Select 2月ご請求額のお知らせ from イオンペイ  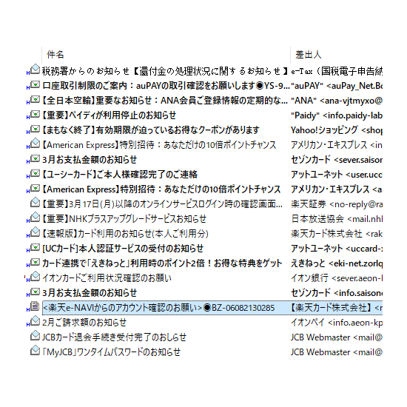tap(204, 323)
